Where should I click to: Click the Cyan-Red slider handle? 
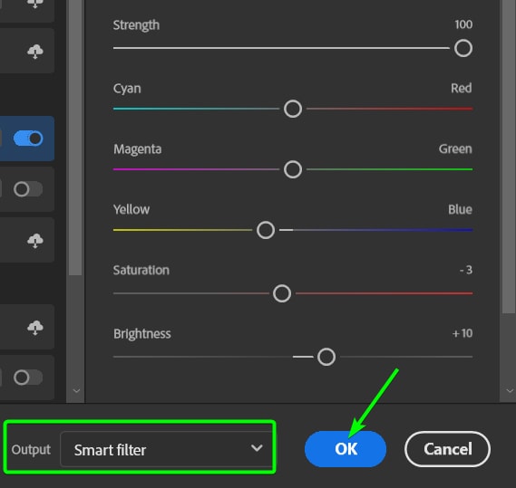pos(293,109)
